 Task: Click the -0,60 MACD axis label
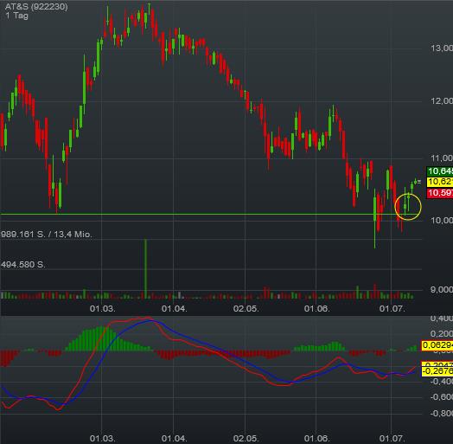point(442,397)
